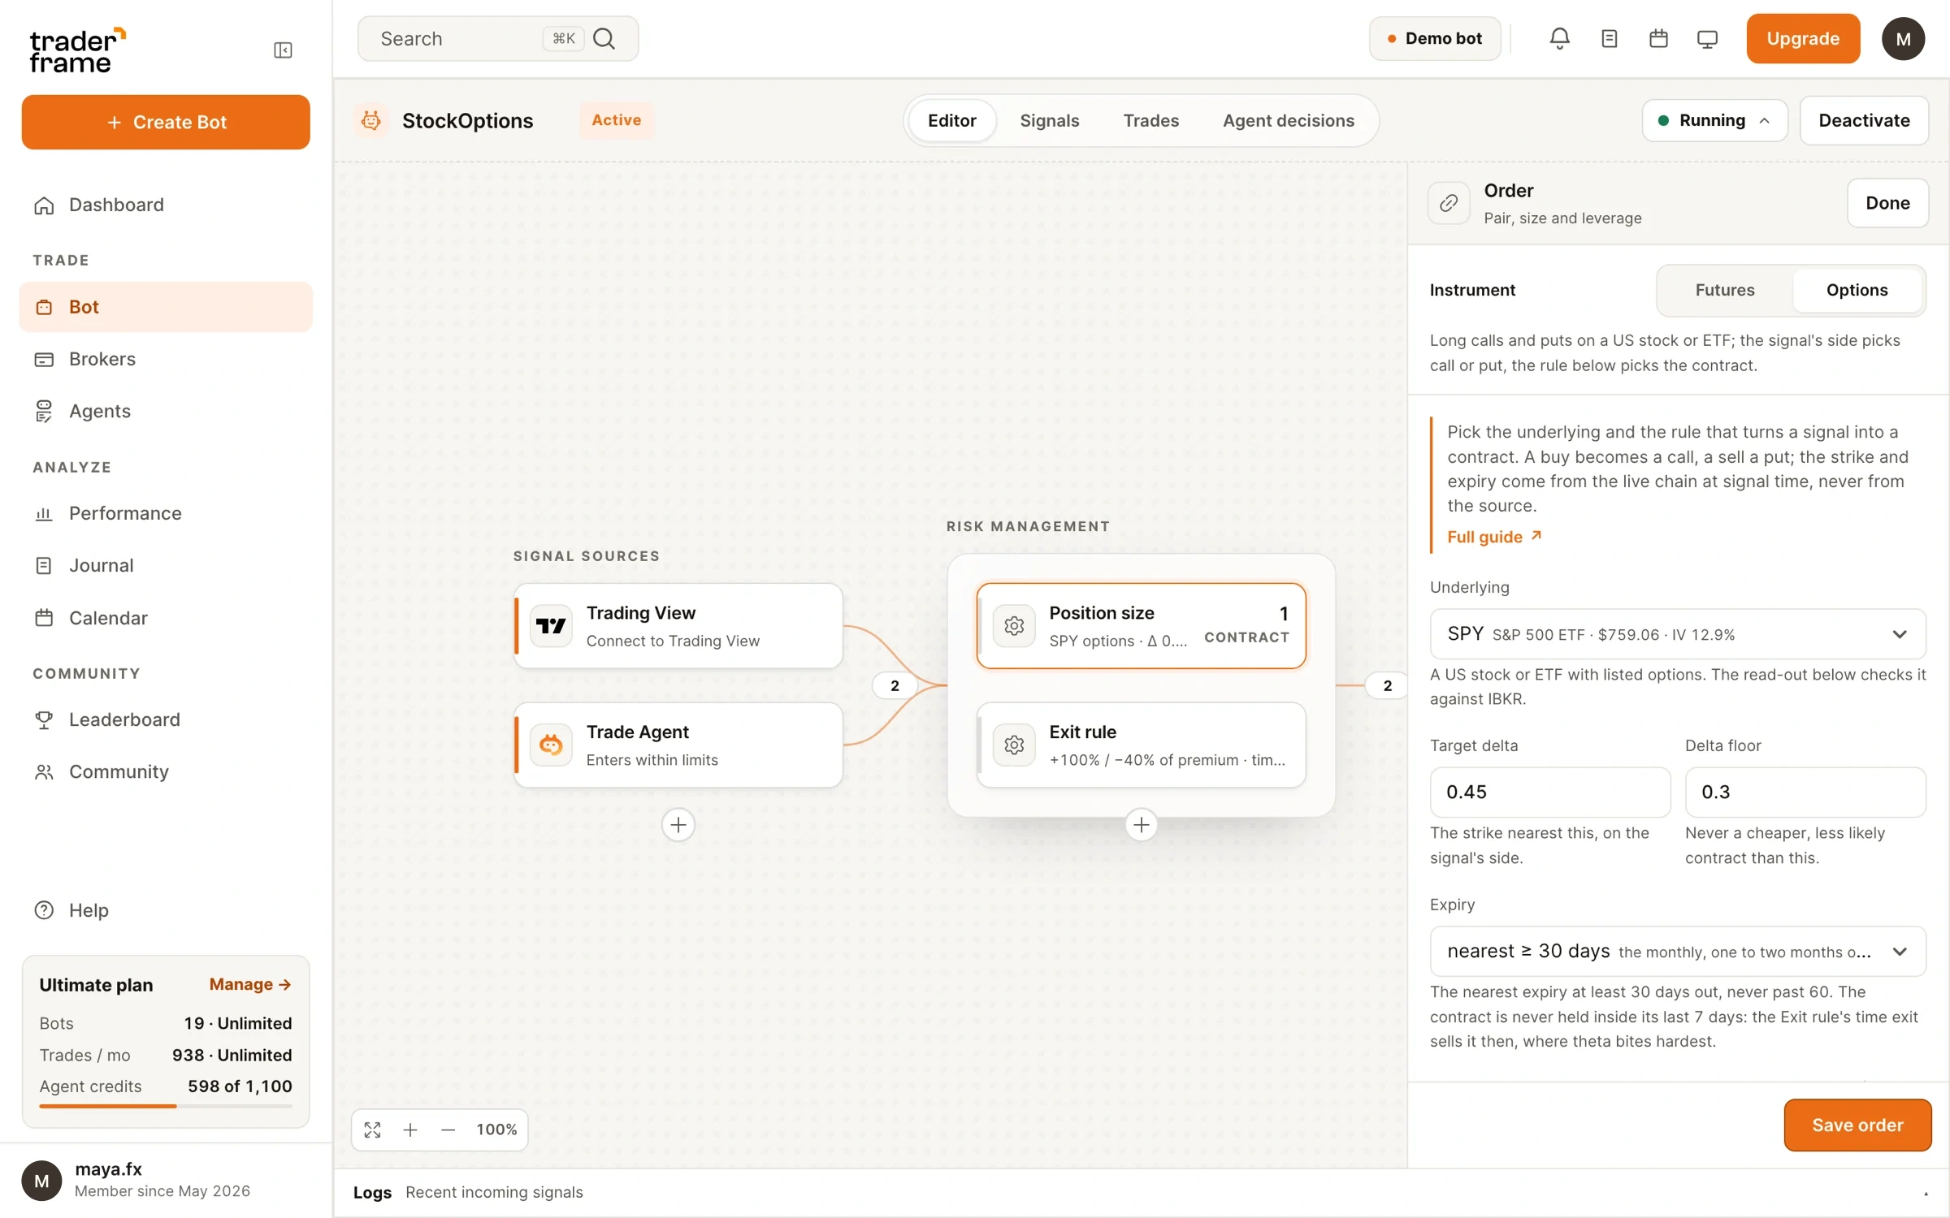Zoom out the canvas with minus icon

(x=448, y=1129)
